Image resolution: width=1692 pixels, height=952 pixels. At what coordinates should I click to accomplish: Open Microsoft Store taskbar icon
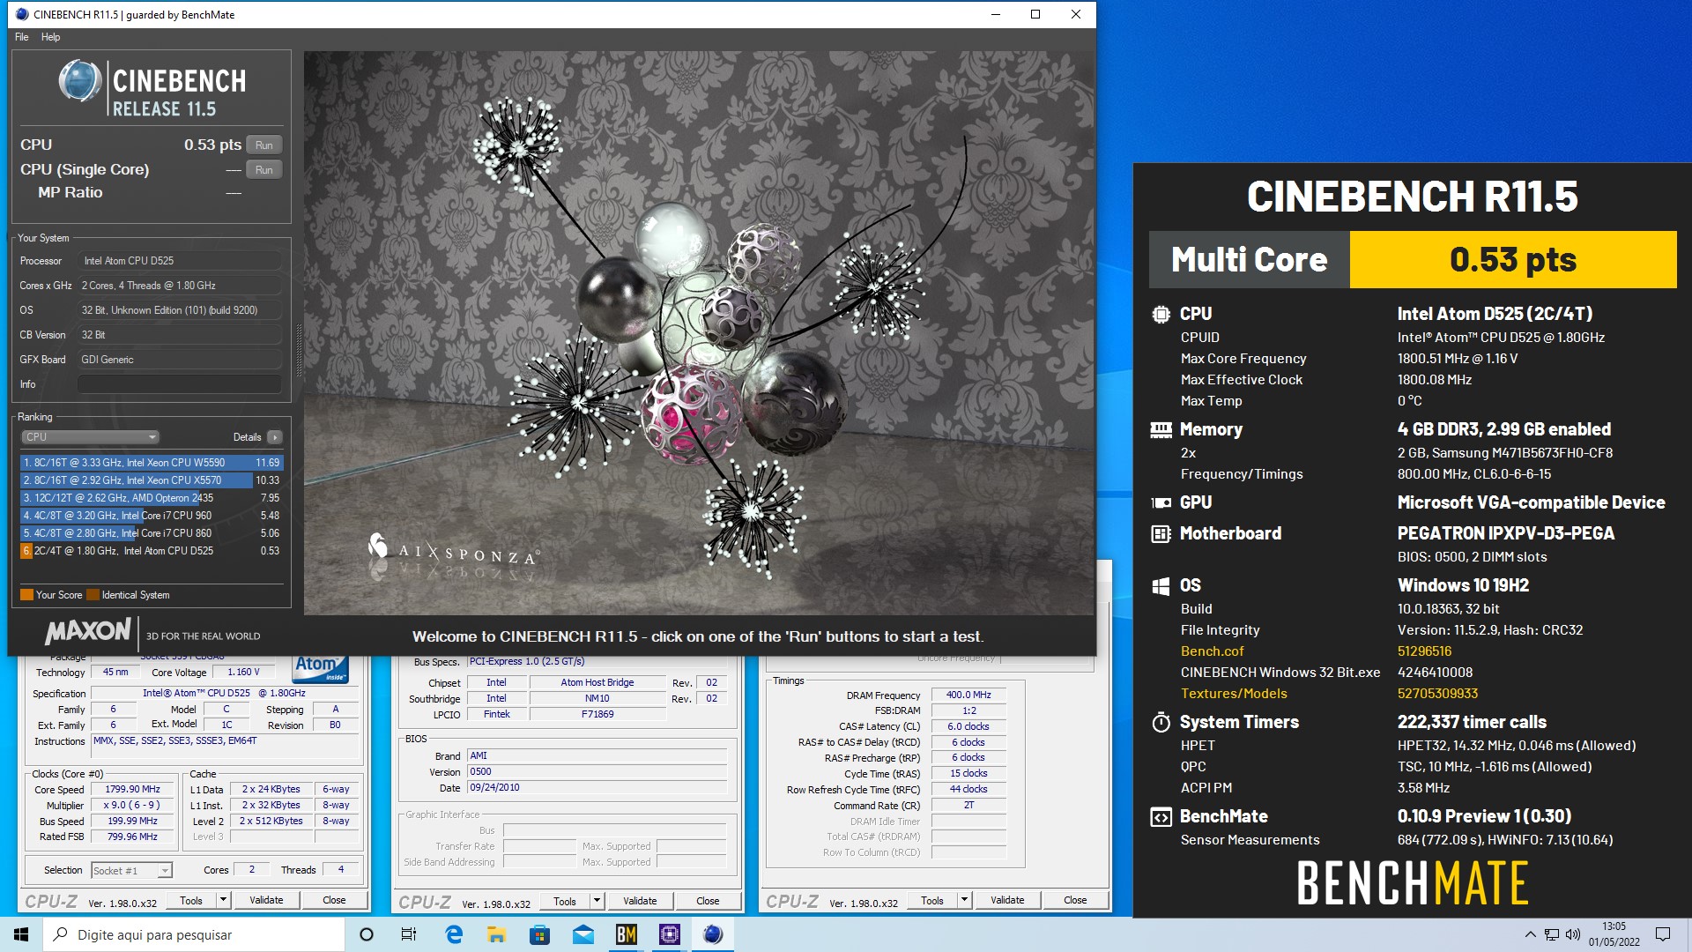pyautogui.click(x=540, y=934)
